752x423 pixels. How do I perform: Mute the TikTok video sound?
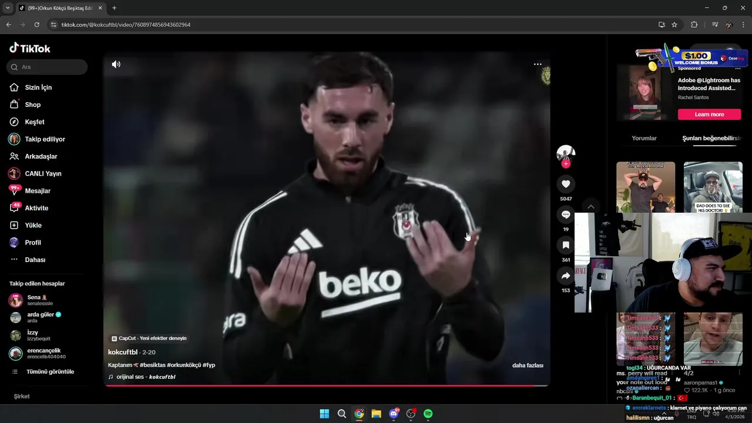pyautogui.click(x=116, y=65)
